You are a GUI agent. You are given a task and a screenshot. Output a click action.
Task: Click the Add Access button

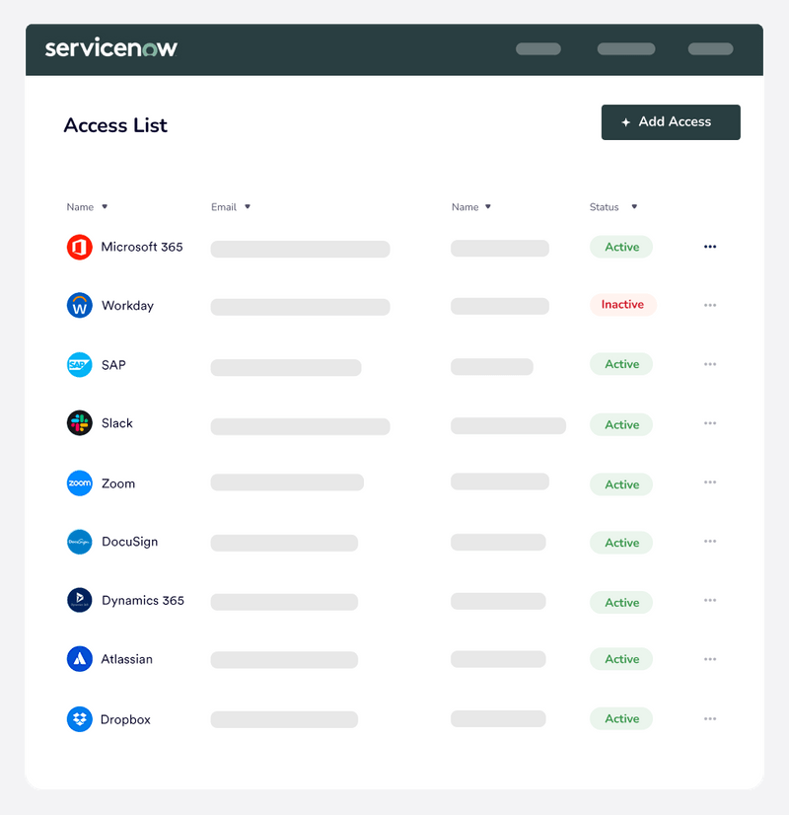click(x=671, y=121)
